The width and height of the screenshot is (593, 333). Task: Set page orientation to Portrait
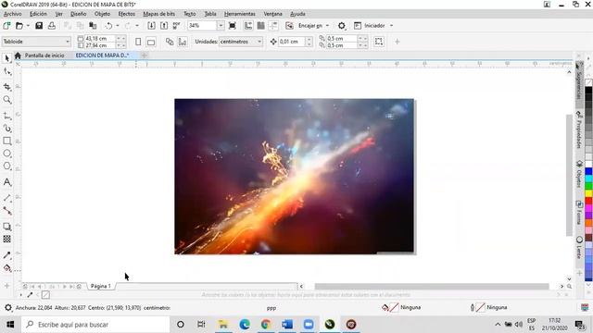point(138,42)
